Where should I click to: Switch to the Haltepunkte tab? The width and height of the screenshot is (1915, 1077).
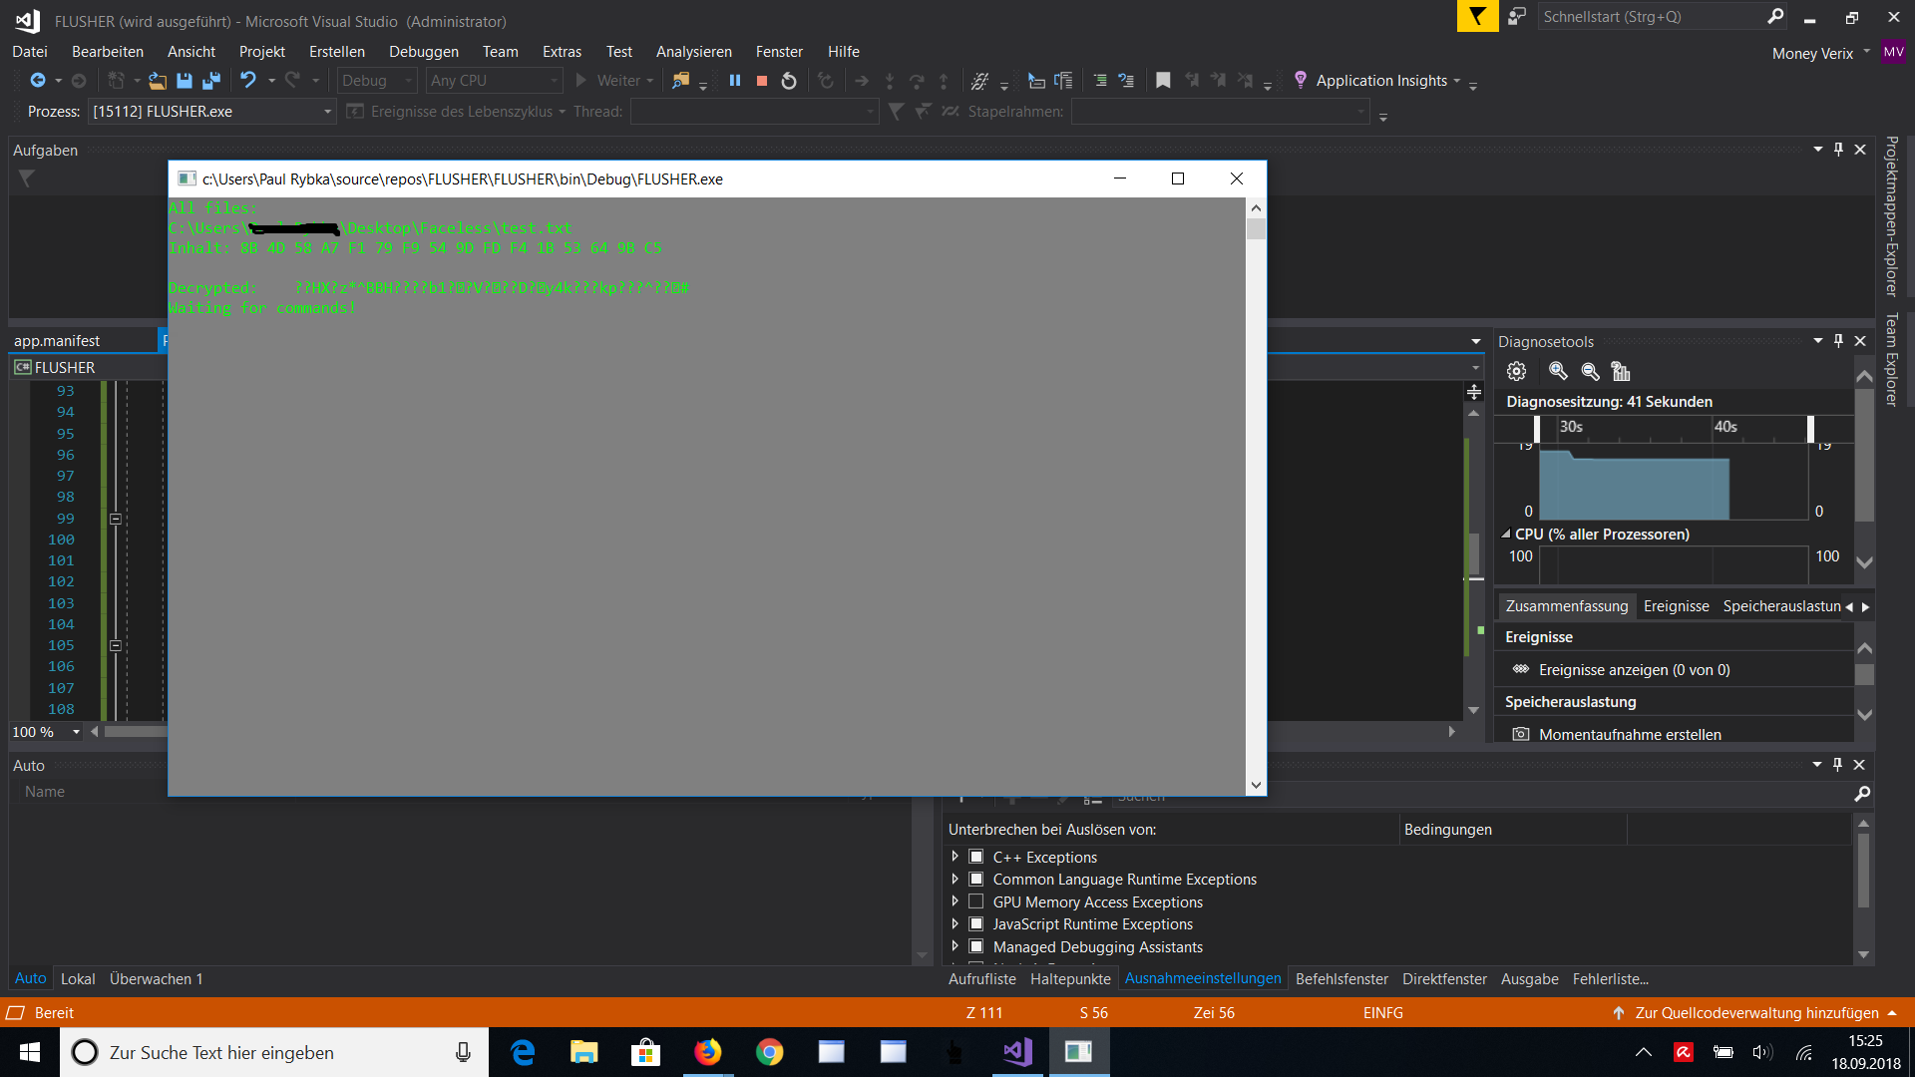(1069, 979)
